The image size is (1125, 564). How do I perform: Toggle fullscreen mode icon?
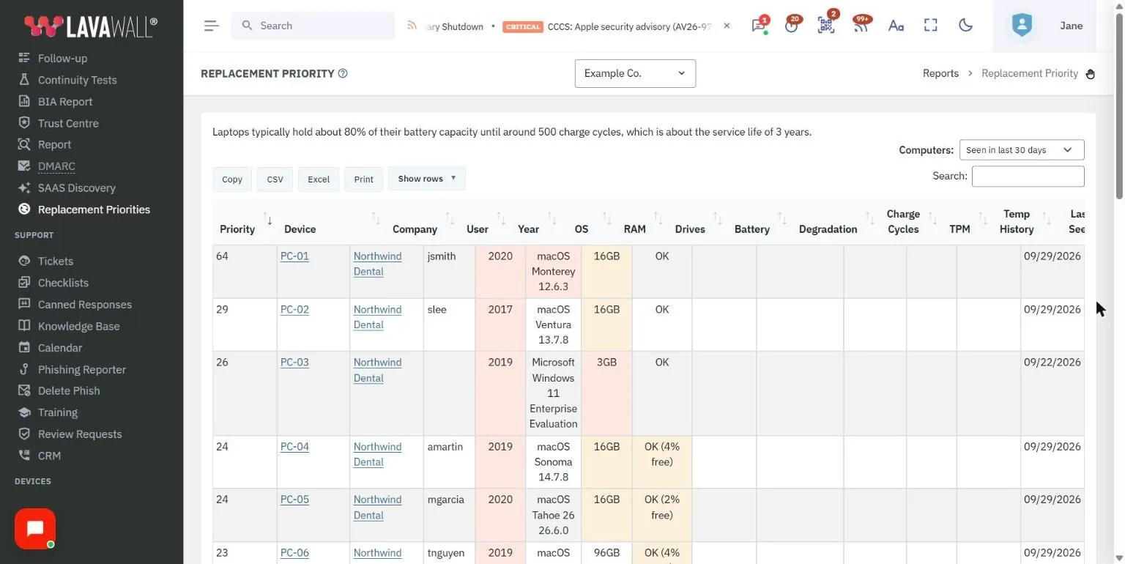pyautogui.click(x=931, y=26)
